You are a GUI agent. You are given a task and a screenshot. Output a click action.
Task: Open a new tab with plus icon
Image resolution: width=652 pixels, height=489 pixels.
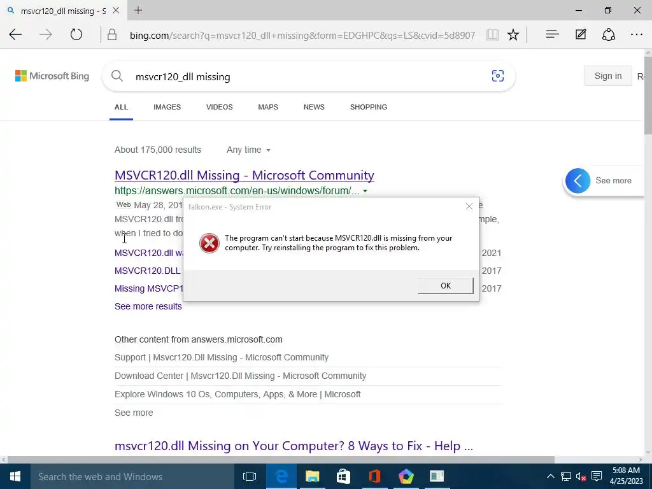[138, 10]
